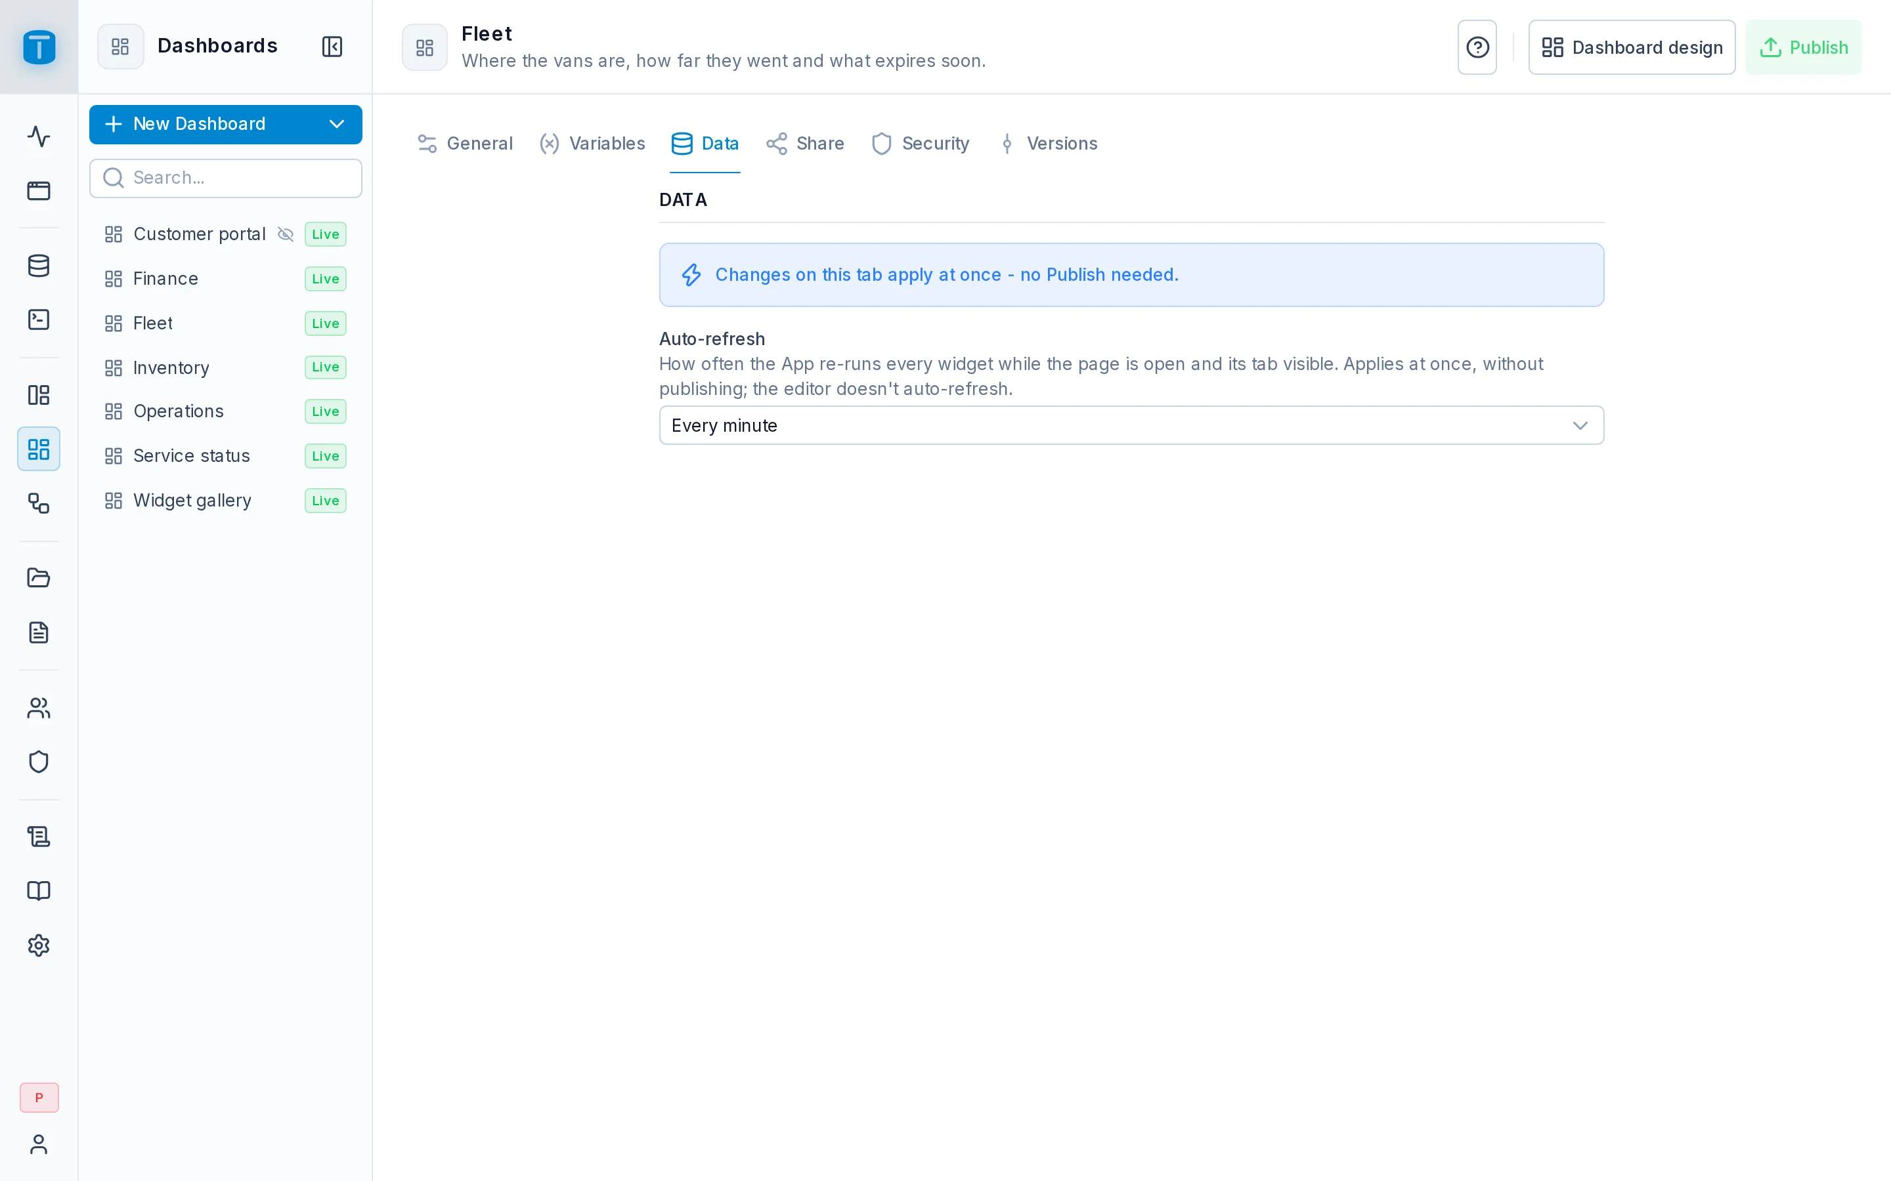This screenshot has width=1891, height=1181.
Task: Open the terminal console sidebar icon
Action: click(38, 320)
